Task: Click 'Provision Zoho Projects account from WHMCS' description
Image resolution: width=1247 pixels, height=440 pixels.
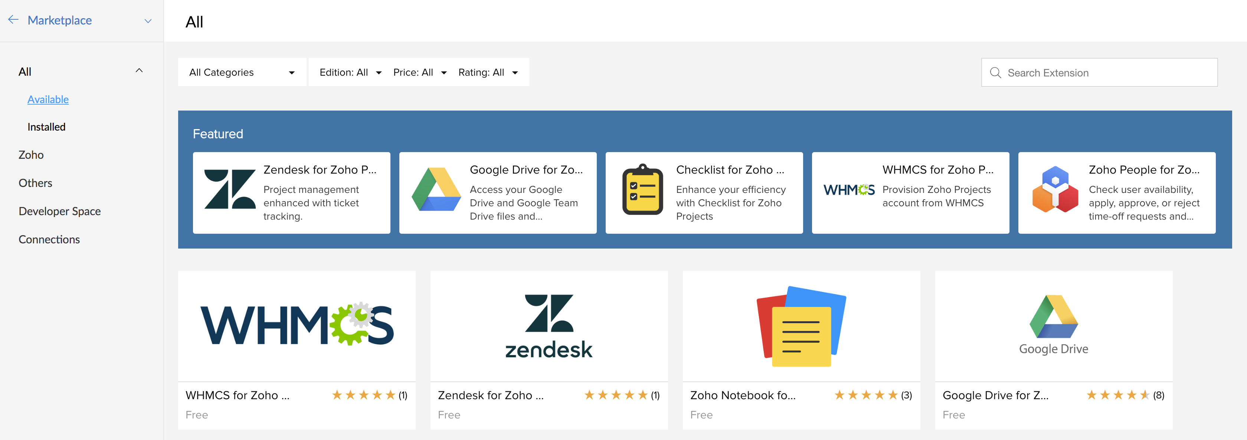Action: tap(936, 196)
